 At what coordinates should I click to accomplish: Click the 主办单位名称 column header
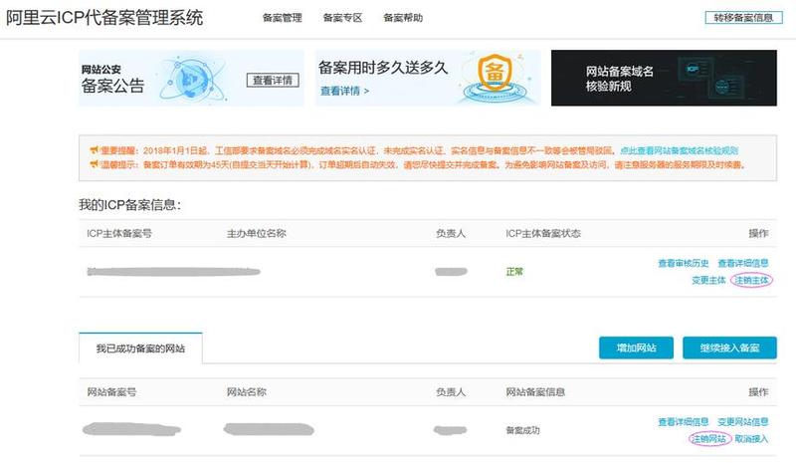tap(257, 233)
